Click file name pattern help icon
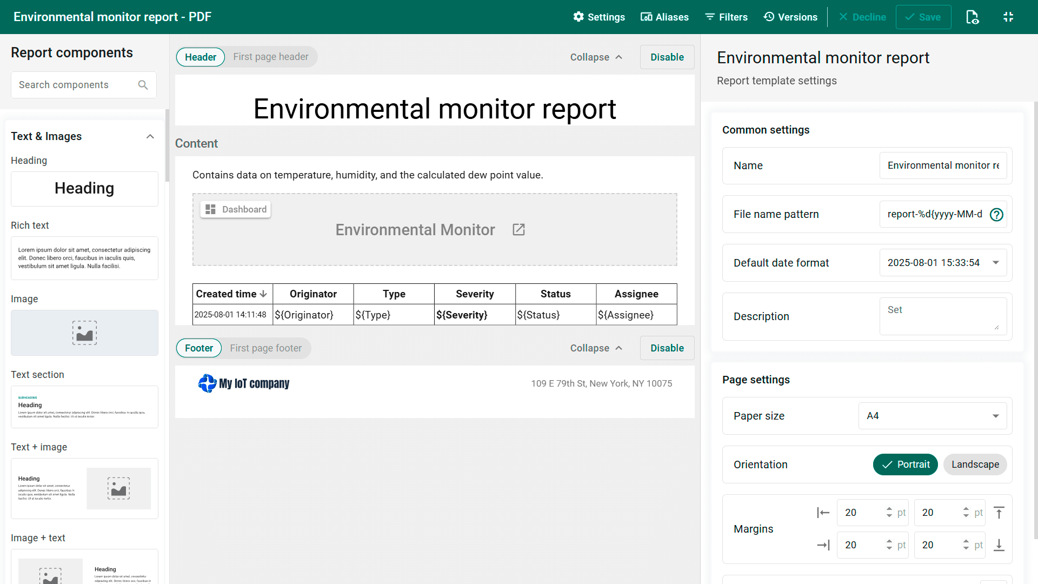 [x=996, y=215]
